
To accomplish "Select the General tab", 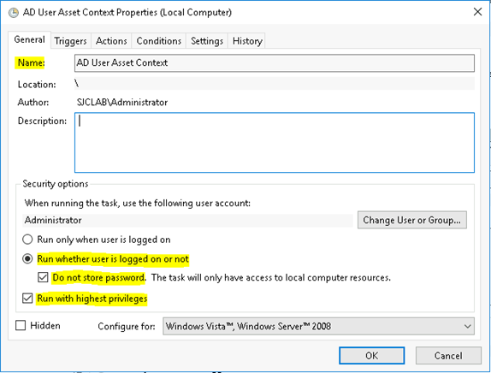I will pos(29,39).
